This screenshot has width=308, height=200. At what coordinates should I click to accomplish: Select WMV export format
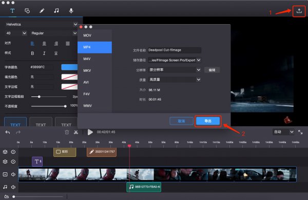click(x=94, y=106)
